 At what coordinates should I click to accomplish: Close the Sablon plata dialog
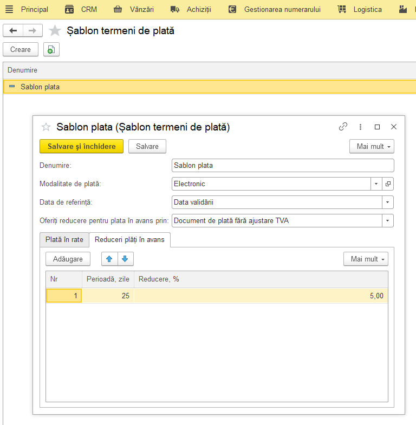394,127
